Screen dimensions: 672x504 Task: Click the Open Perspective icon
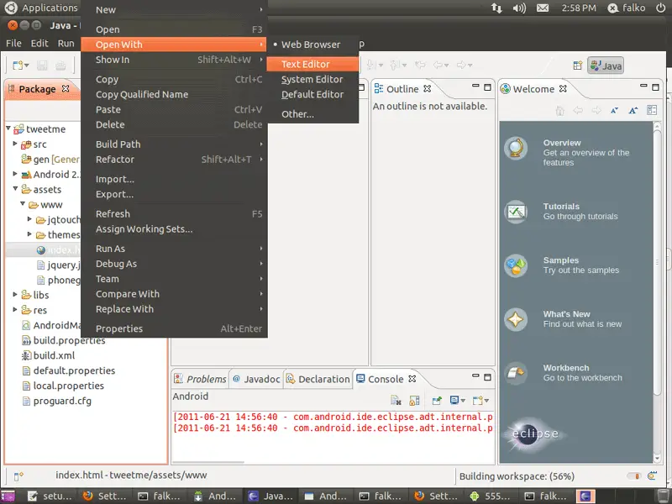coord(578,66)
